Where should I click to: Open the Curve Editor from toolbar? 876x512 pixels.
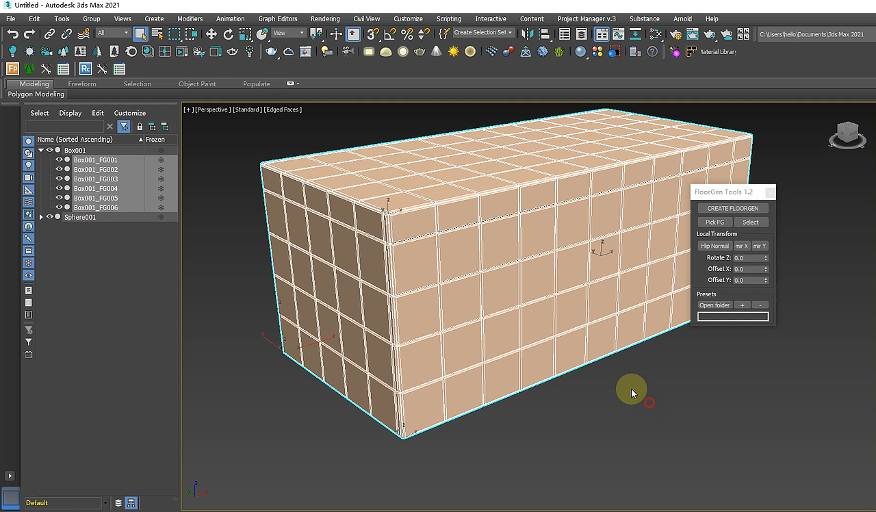pos(619,34)
